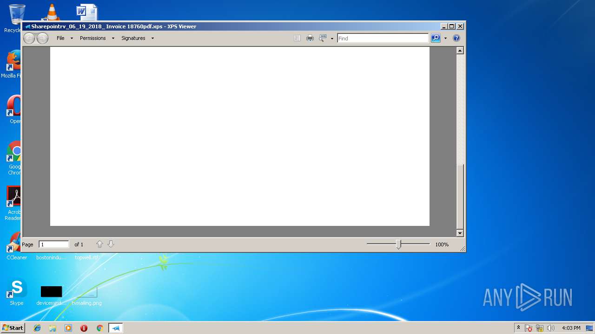
Task: Click the zoom slider thumb
Action: tap(398, 244)
